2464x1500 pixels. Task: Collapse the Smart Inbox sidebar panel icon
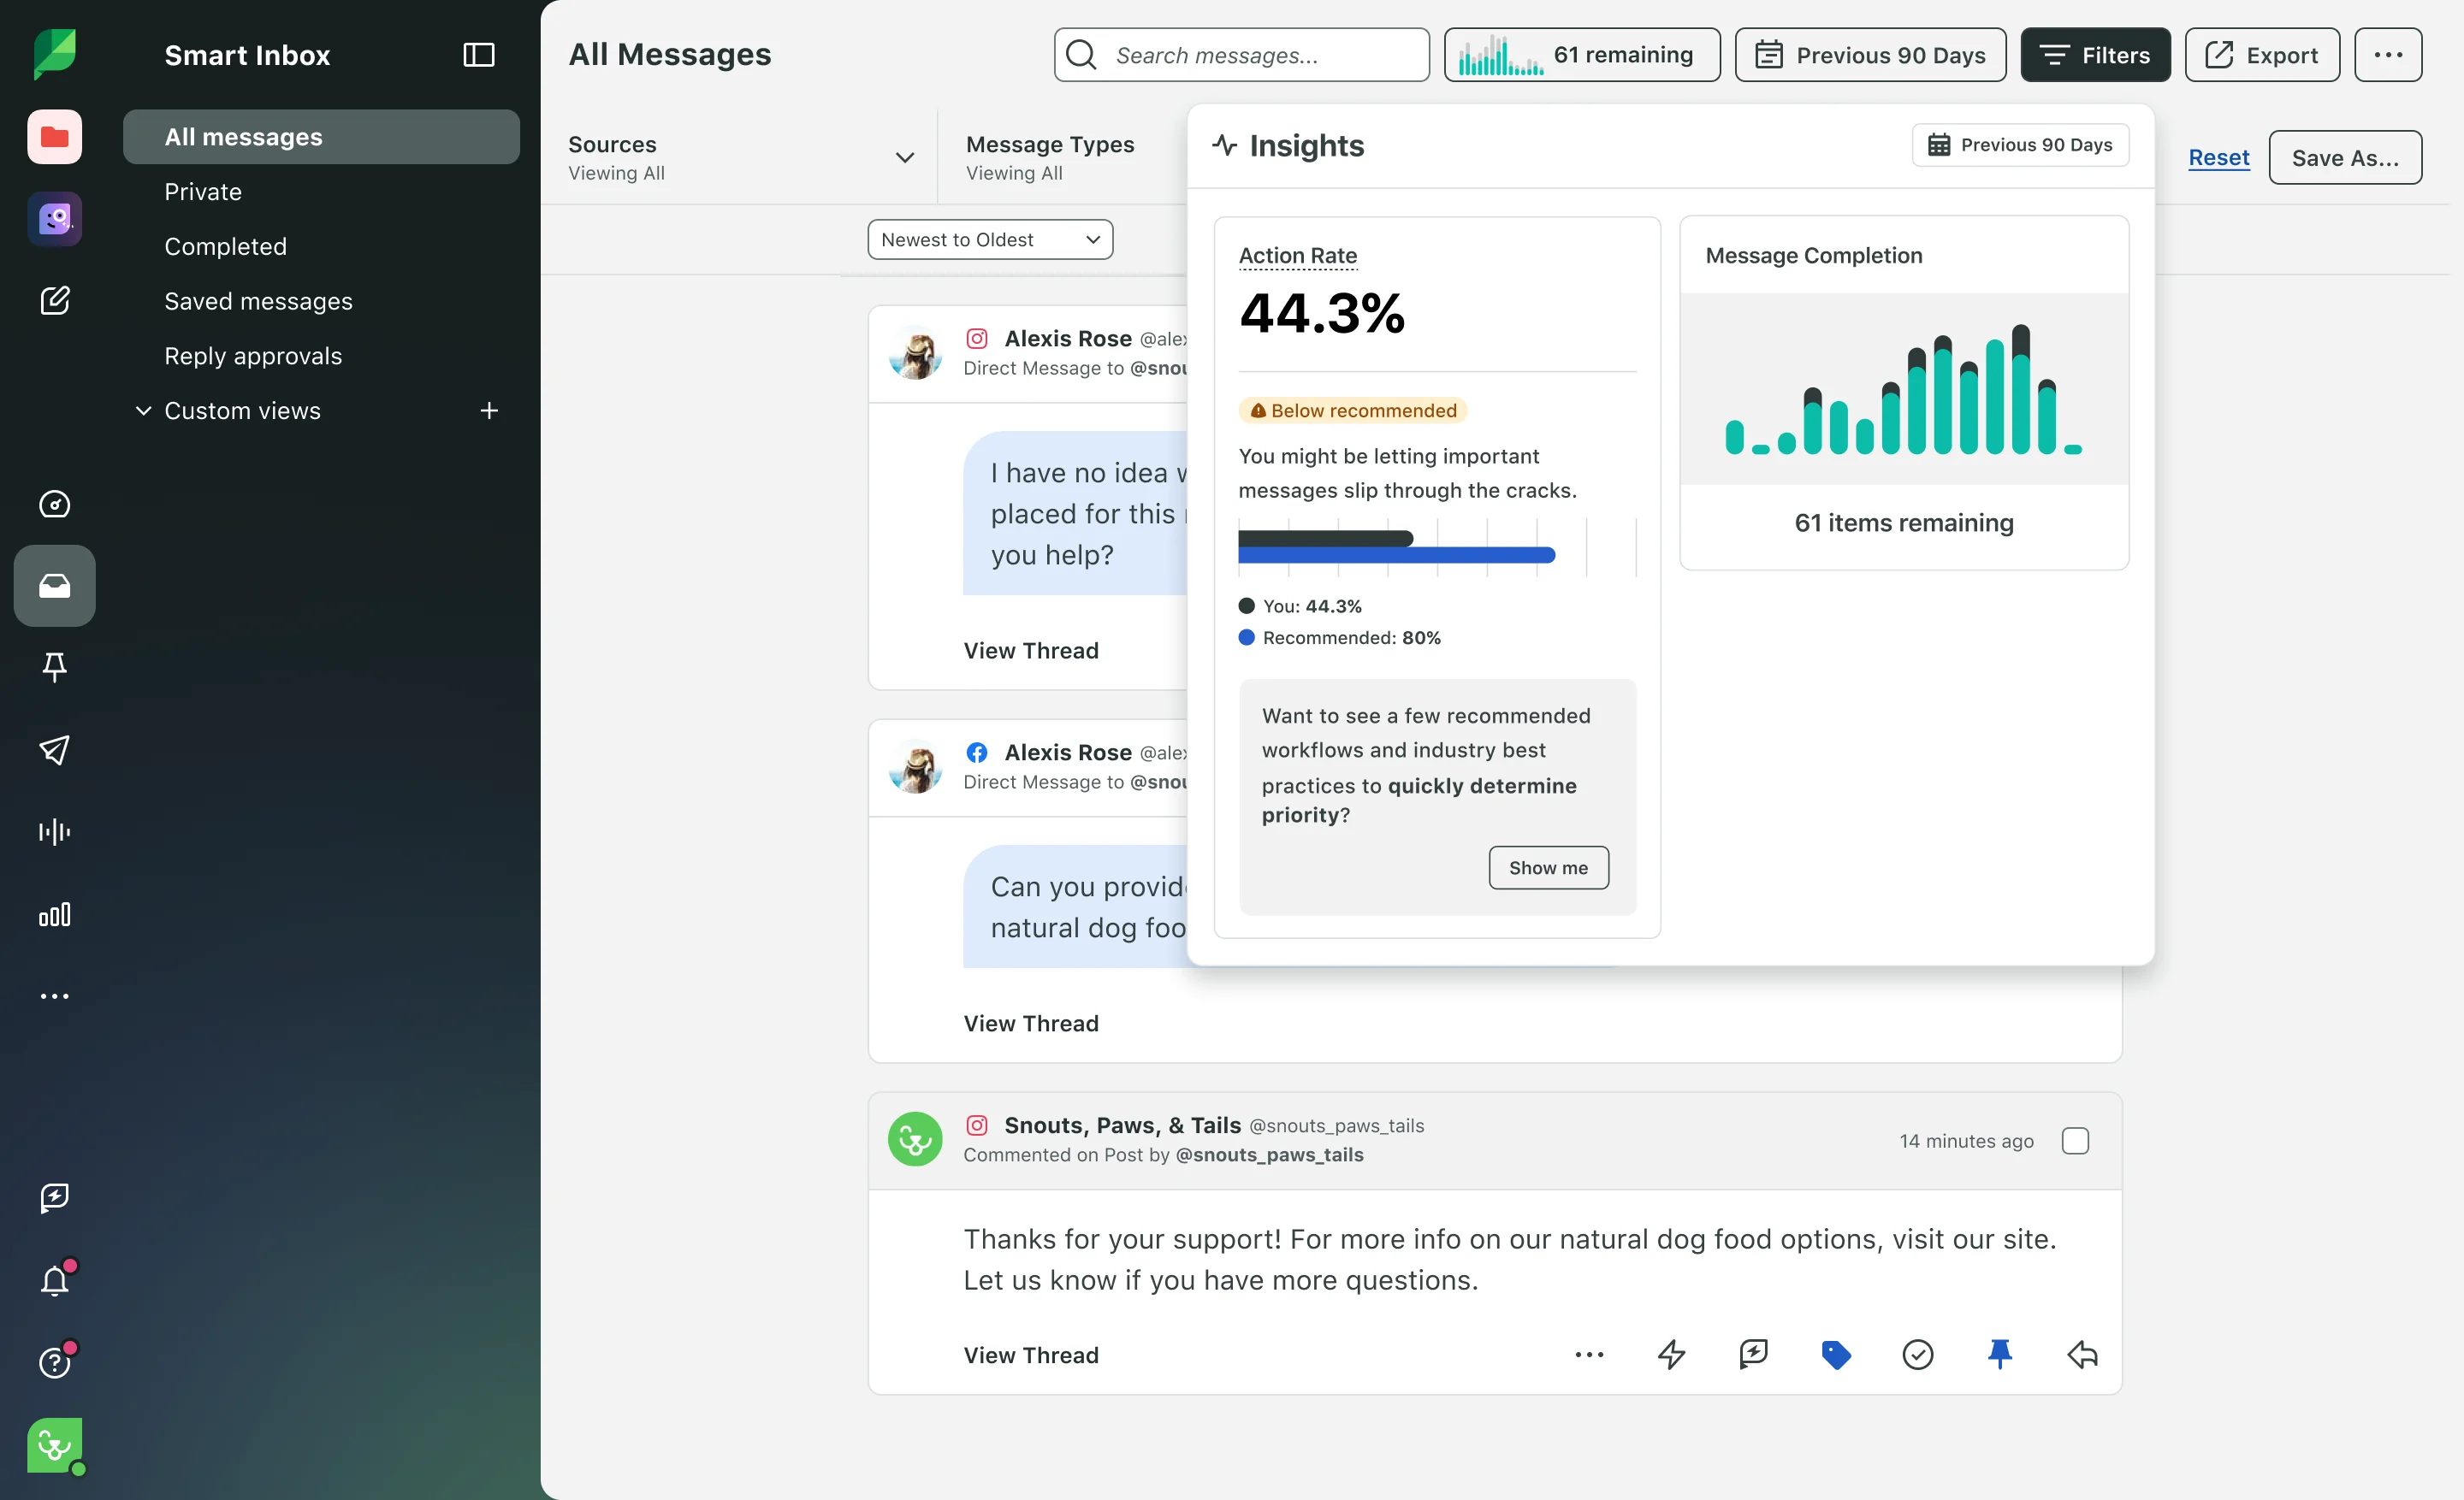pyautogui.click(x=478, y=55)
